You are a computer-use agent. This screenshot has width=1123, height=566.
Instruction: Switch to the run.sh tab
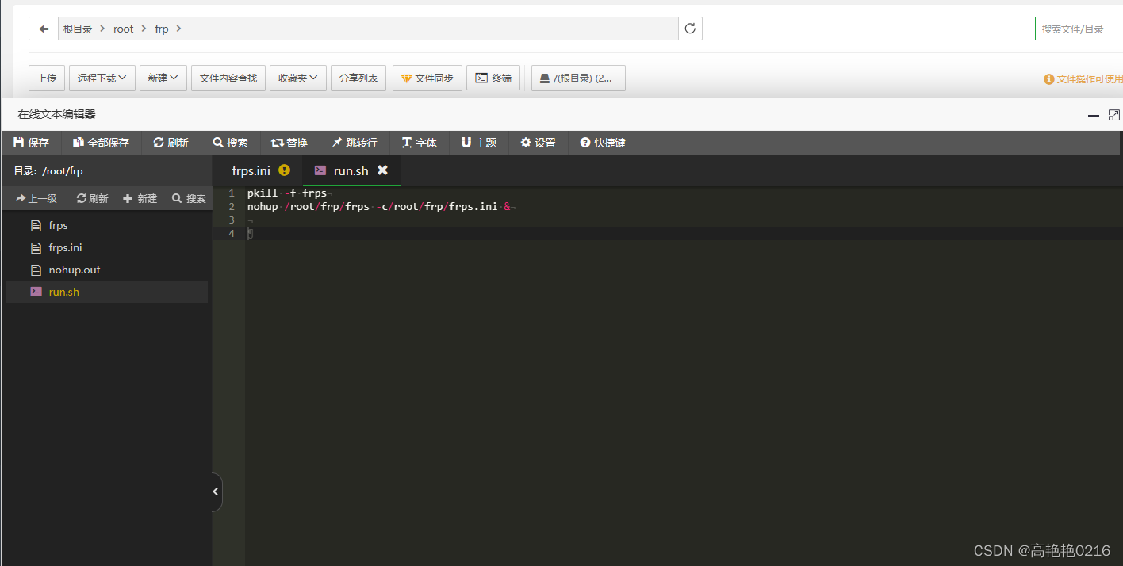point(351,170)
